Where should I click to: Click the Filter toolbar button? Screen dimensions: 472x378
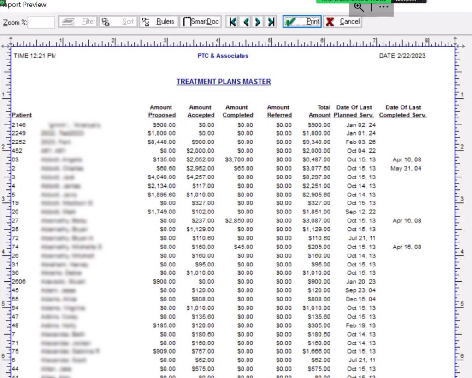pyautogui.click(x=77, y=22)
